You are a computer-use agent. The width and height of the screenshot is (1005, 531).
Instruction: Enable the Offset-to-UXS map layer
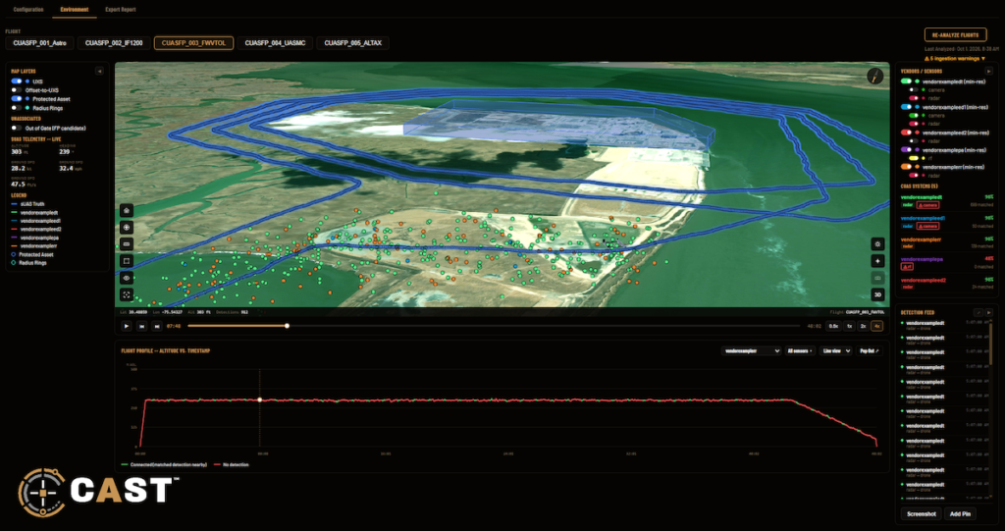[x=17, y=90]
